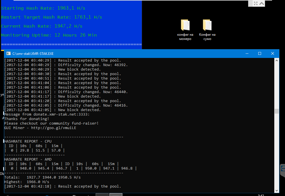Click the 03:40:51 'Result accepted' log line
The image size is (285, 196).
tap(63, 78)
